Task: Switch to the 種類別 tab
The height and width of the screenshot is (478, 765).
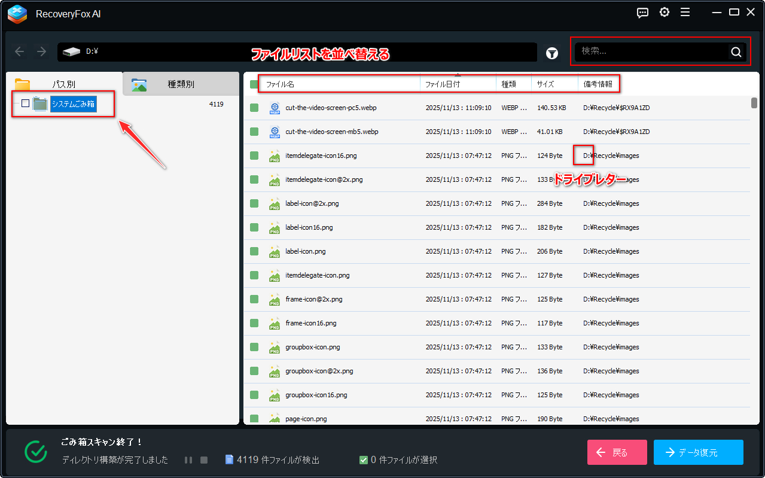Action: click(181, 84)
